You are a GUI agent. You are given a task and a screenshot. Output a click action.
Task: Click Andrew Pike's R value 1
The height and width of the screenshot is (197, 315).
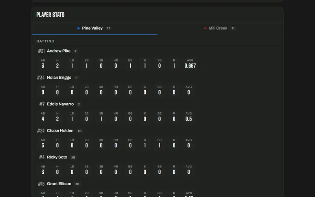pyautogui.click(x=174, y=66)
